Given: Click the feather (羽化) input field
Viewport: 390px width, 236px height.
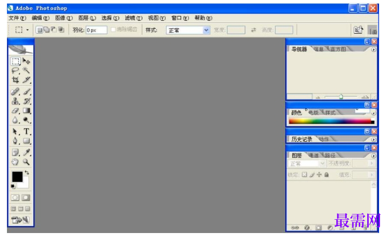Looking at the screenshot, I should [96, 30].
